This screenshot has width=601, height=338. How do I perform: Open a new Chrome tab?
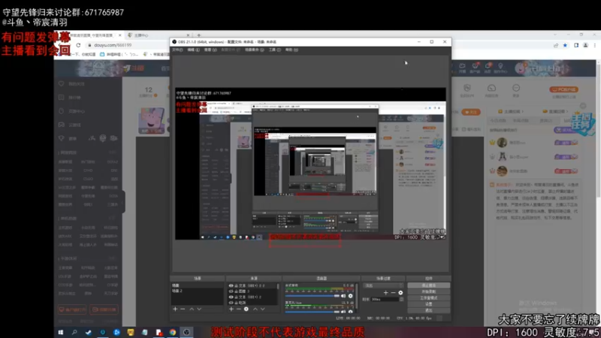pos(198,35)
